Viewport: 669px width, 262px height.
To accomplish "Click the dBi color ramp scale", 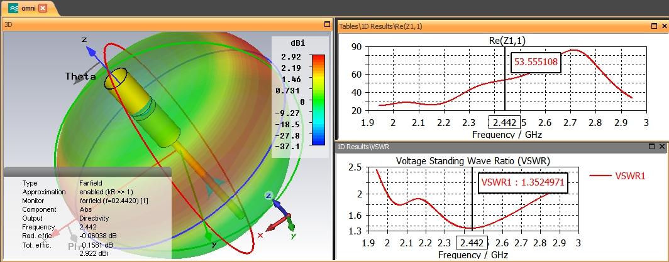I will 318,100.
